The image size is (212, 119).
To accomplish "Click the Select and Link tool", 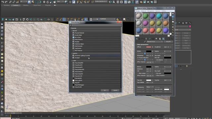I will tap(10, 2).
